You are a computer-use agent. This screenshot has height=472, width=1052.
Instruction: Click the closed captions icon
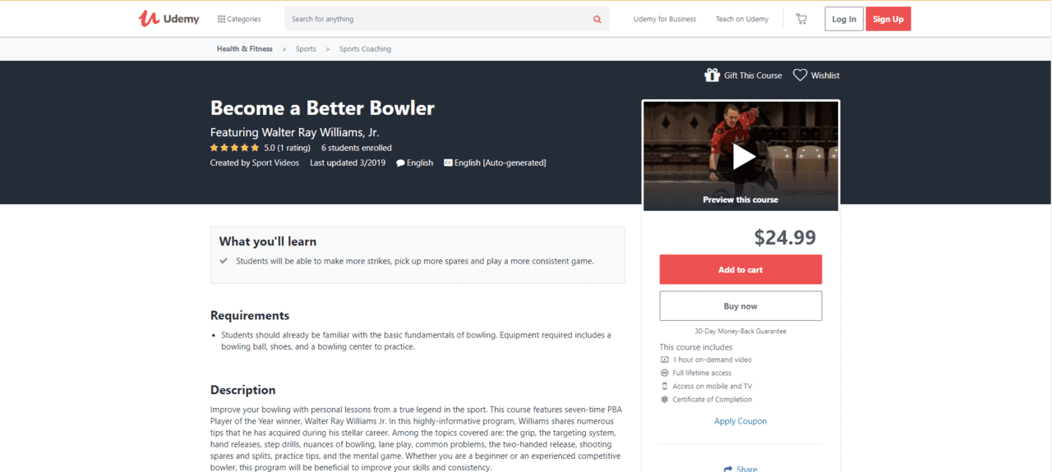tap(448, 163)
